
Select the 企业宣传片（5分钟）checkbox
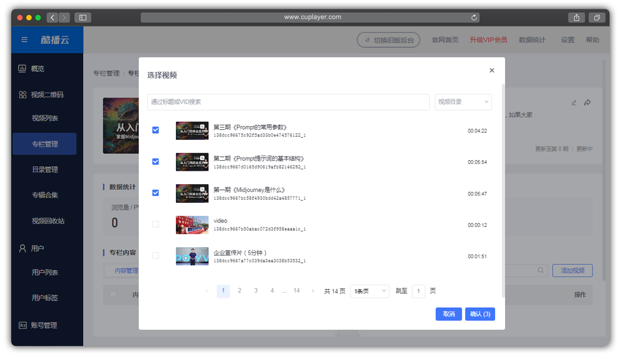(156, 256)
